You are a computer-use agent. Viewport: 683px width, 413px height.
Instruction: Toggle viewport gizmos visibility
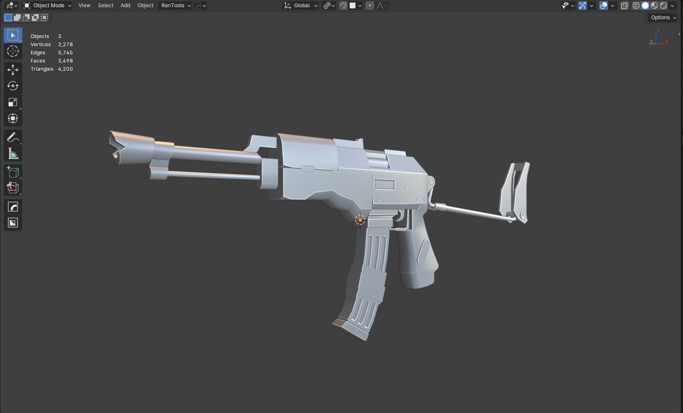(x=582, y=6)
